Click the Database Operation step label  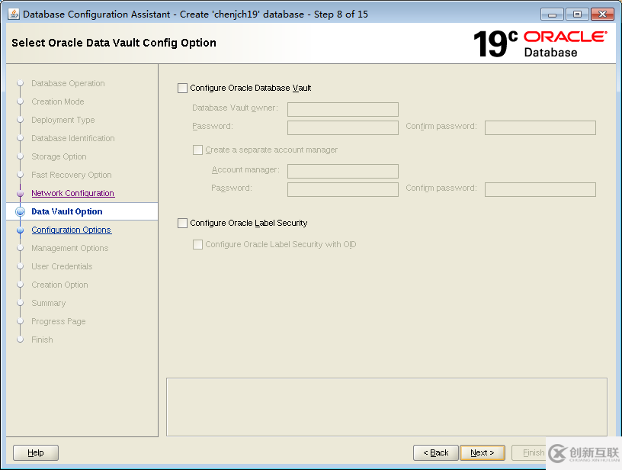pyautogui.click(x=69, y=83)
